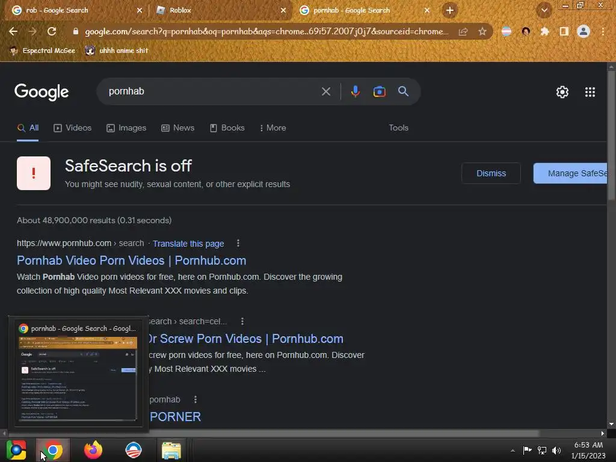Open Google quick settings gear
The width and height of the screenshot is (616, 462).
pos(562,92)
